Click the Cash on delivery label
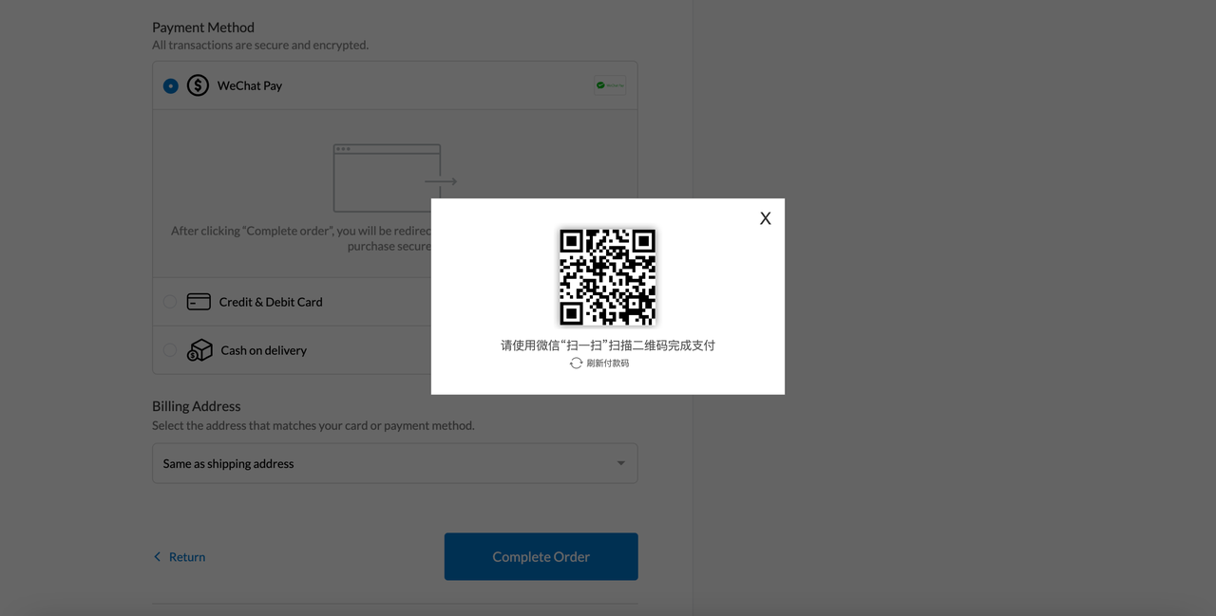1216x616 pixels. coord(264,350)
